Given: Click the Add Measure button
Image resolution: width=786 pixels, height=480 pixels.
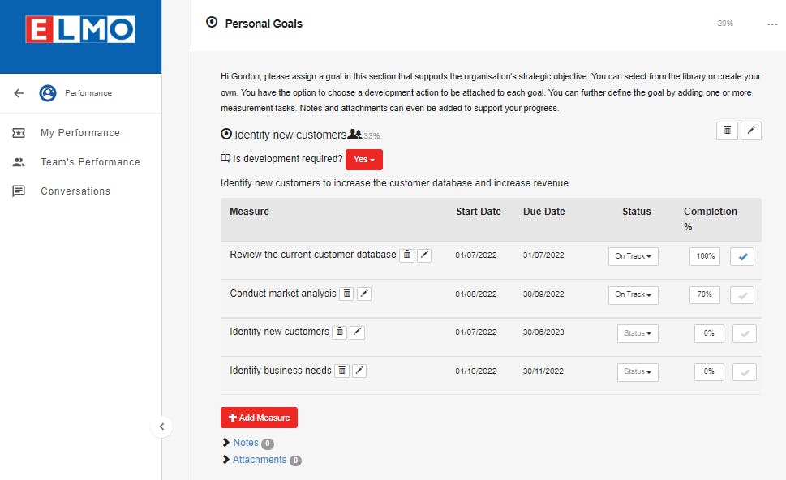Looking at the screenshot, I should pyautogui.click(x=259, y=417).
